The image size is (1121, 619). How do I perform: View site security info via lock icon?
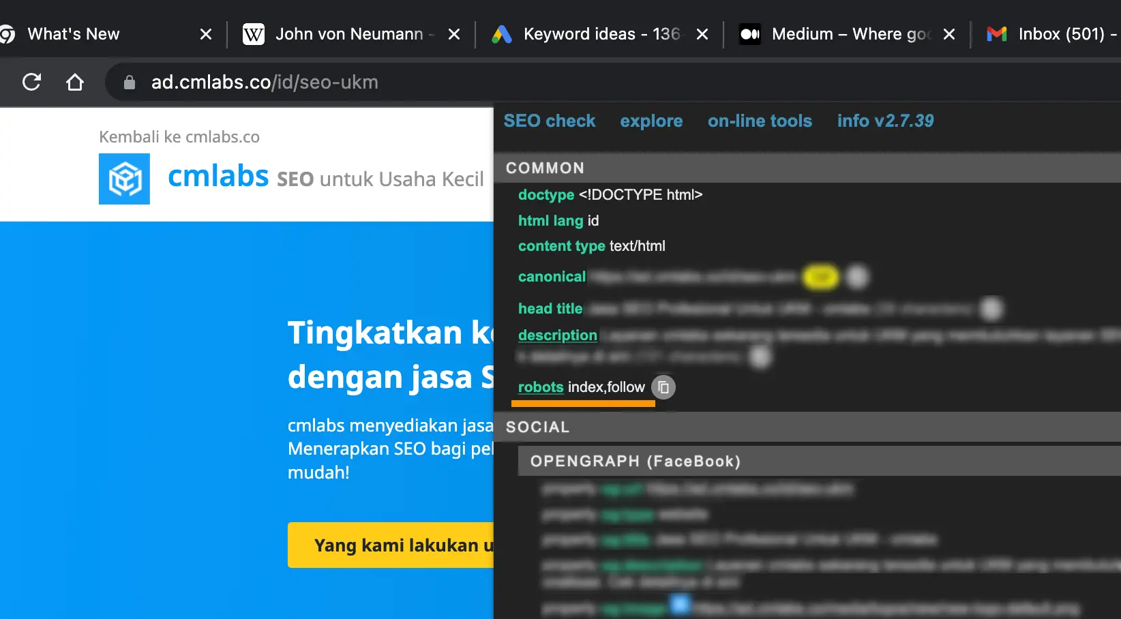click(129, 82)
